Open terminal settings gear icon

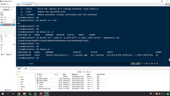(x=152, y=63)
